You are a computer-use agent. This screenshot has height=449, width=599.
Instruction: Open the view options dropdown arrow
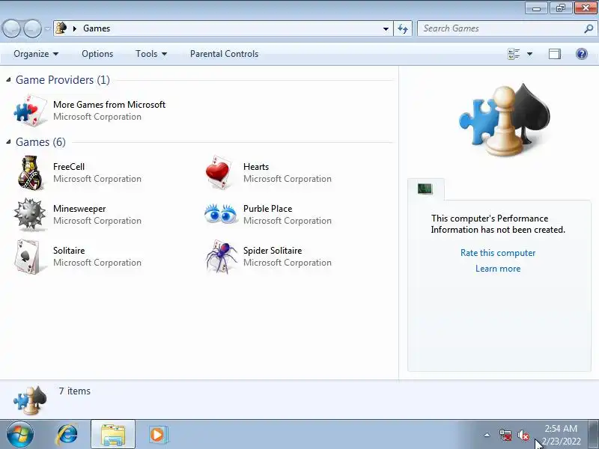pyautogui.click(x=530, y=54)
